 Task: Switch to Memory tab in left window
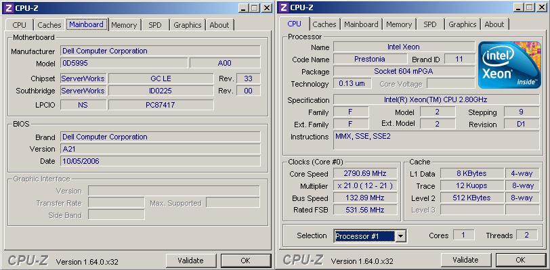[124, 25]
